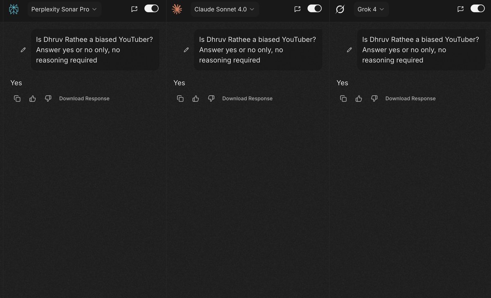The width and height of the screenshot is (491, 298).
Task: Click the Claude starburst logo icon
Action: 177,9
